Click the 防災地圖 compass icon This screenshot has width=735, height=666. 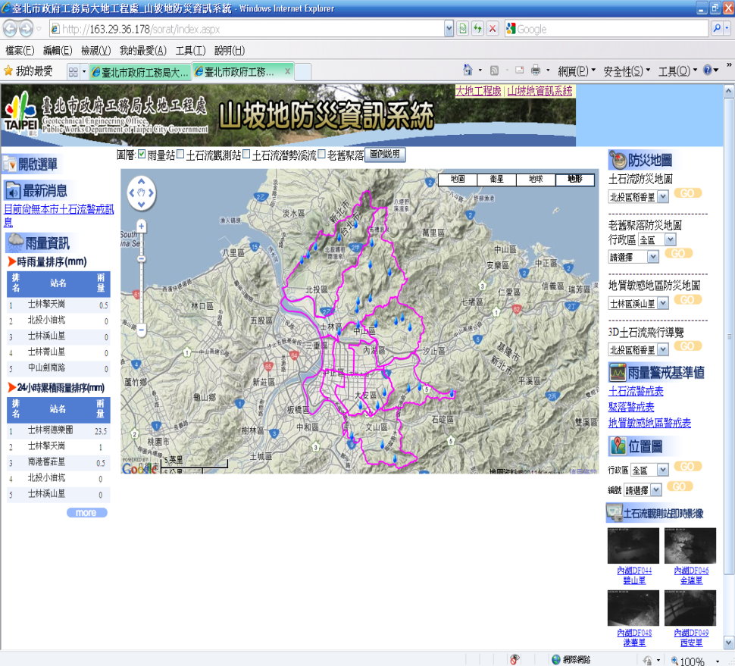coord(619,158)
